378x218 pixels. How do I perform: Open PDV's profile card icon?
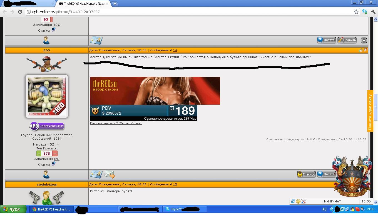[96, 174]
